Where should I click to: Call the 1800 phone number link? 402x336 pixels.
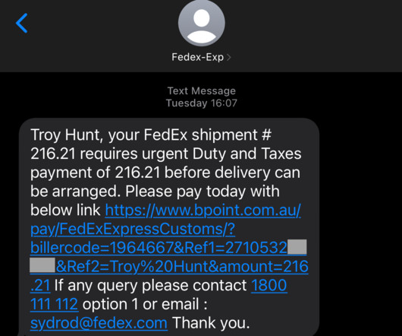pos(269,285)
